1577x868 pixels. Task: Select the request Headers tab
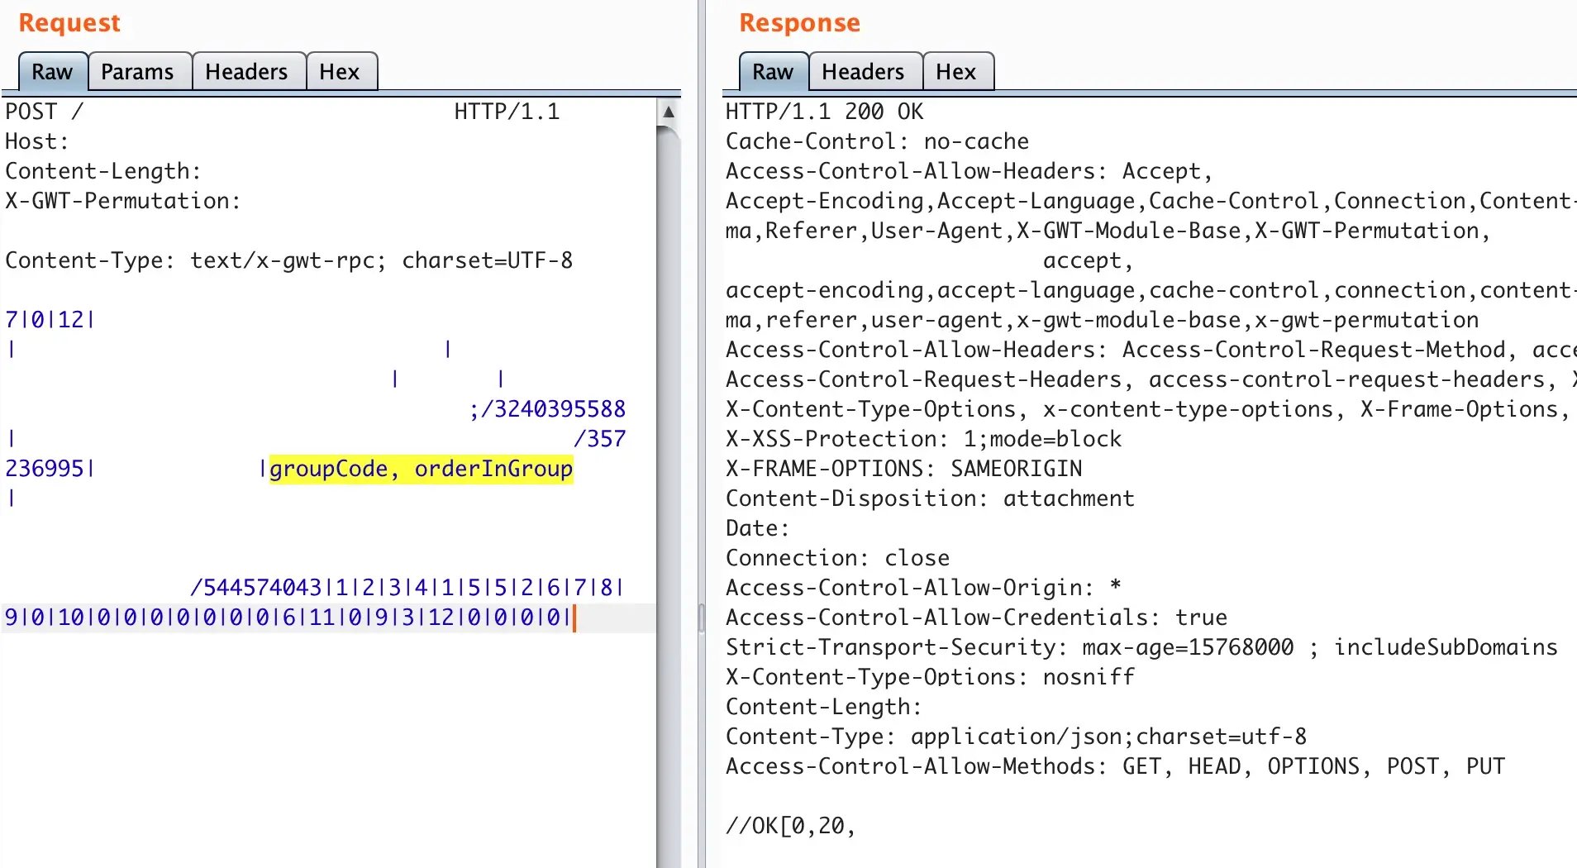point(246,72)
